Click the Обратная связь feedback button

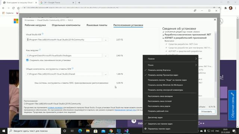[232, 105]
